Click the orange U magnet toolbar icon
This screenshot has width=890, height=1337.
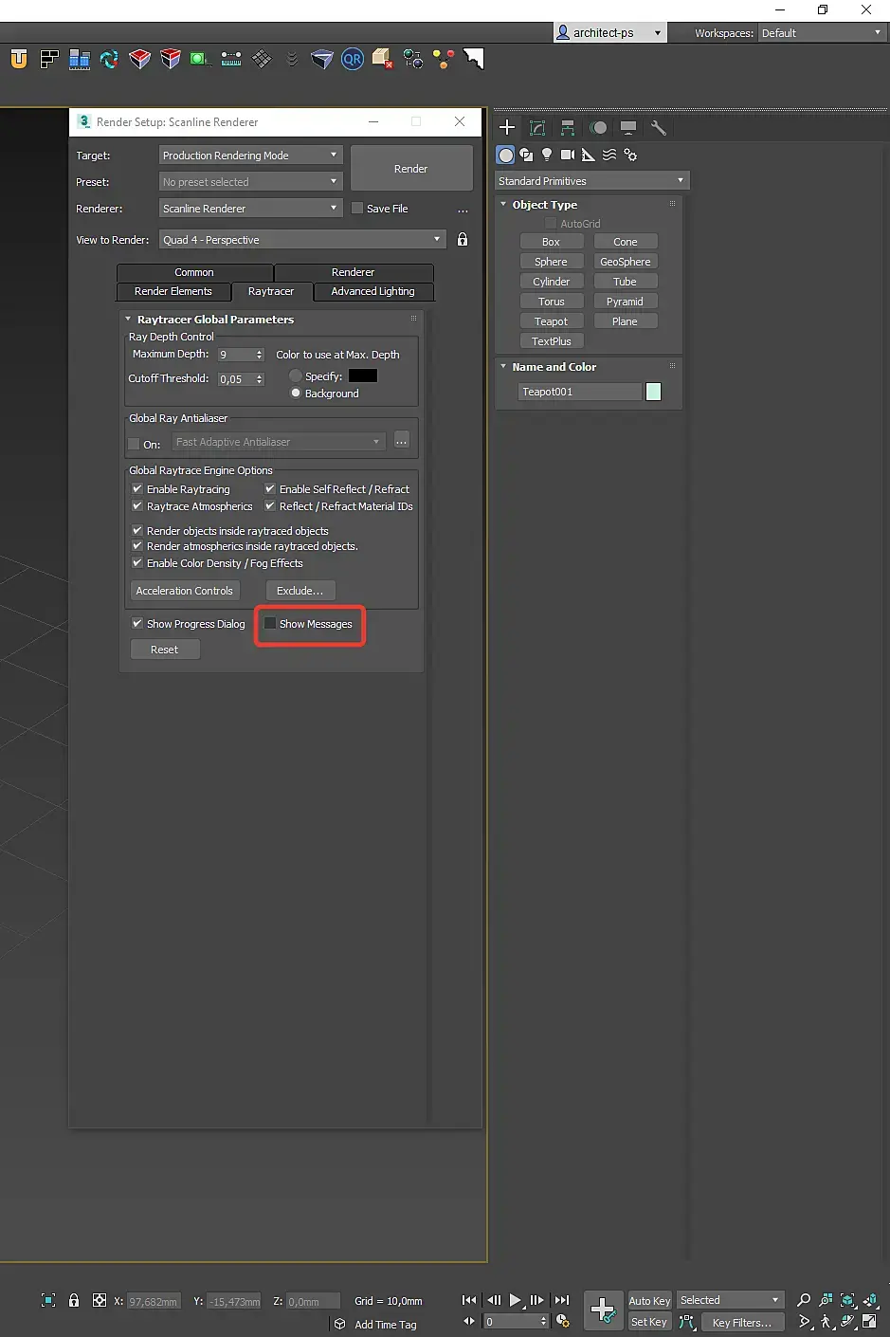(19, 59)
